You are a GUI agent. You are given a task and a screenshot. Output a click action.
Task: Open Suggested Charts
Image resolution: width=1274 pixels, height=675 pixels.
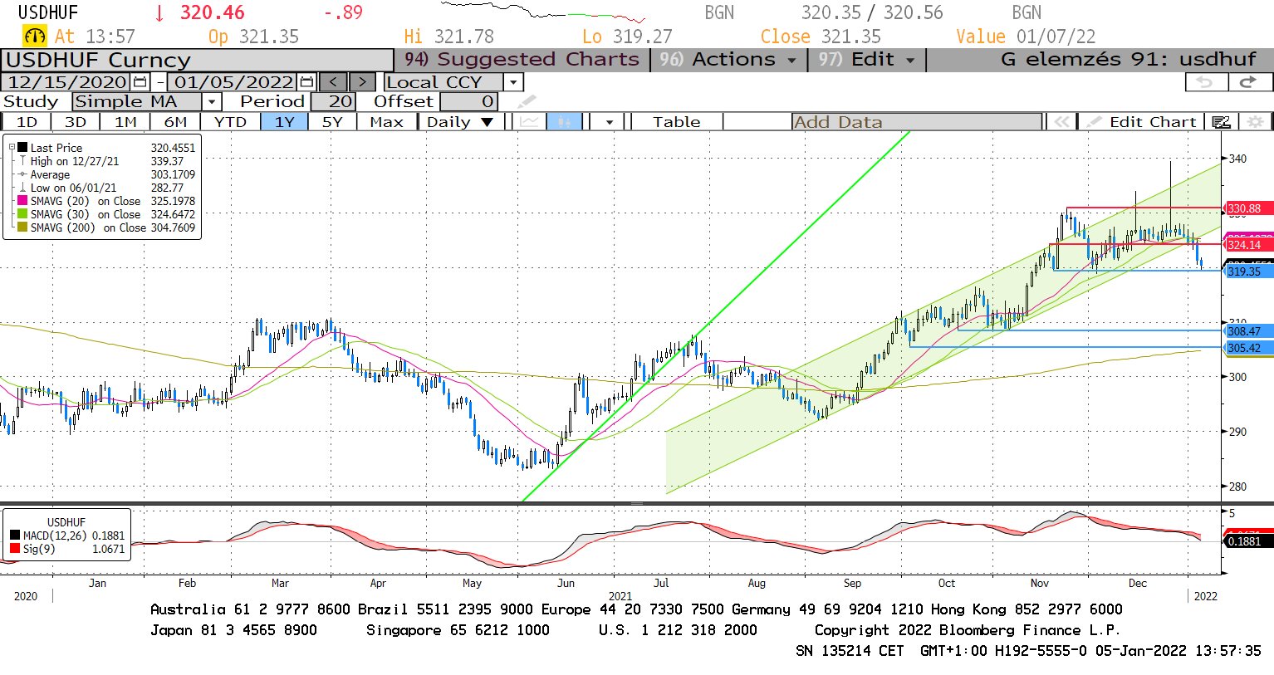tap(522, 60)
